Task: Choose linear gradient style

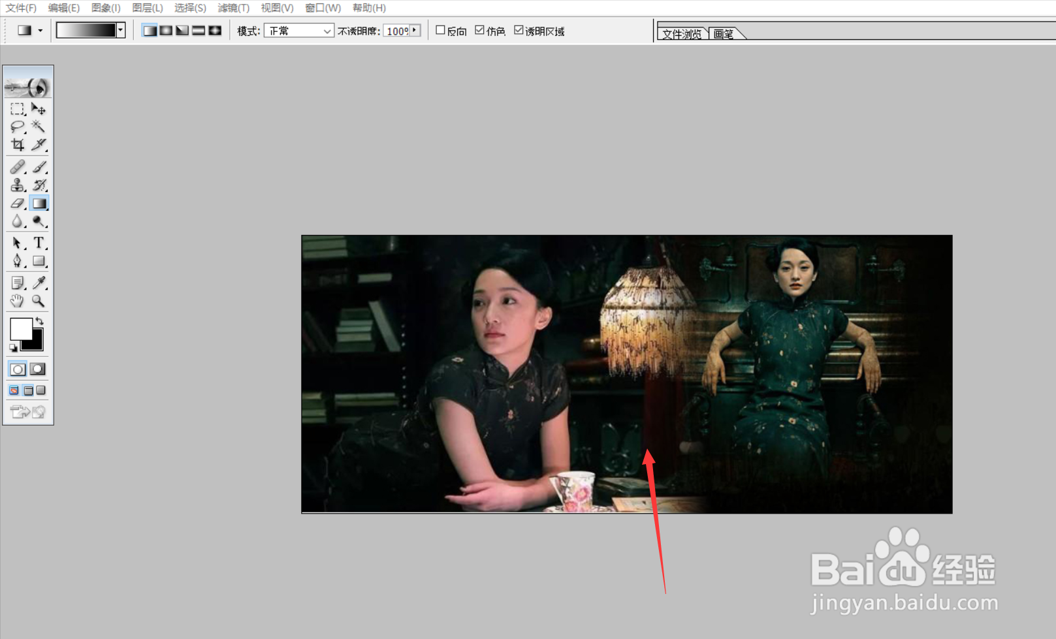Action: (150, 31)
